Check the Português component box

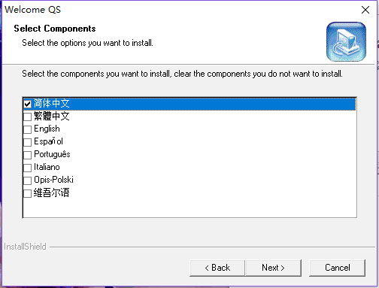click(x=27, y=155)
